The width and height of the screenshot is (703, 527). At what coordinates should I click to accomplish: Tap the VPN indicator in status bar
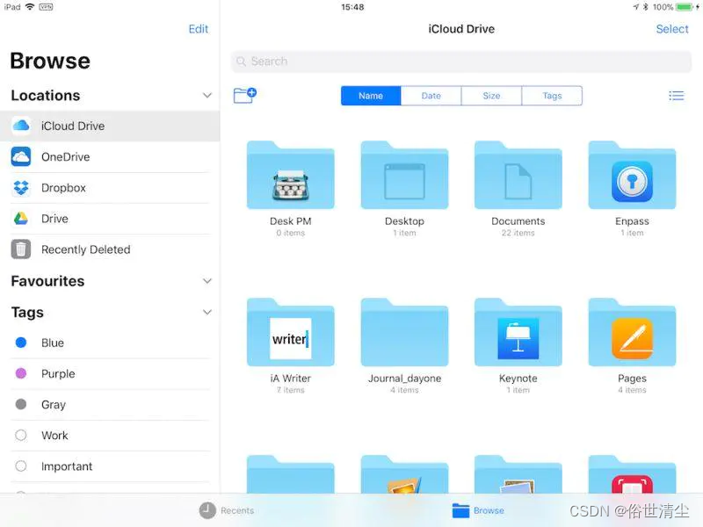[46, 7]
